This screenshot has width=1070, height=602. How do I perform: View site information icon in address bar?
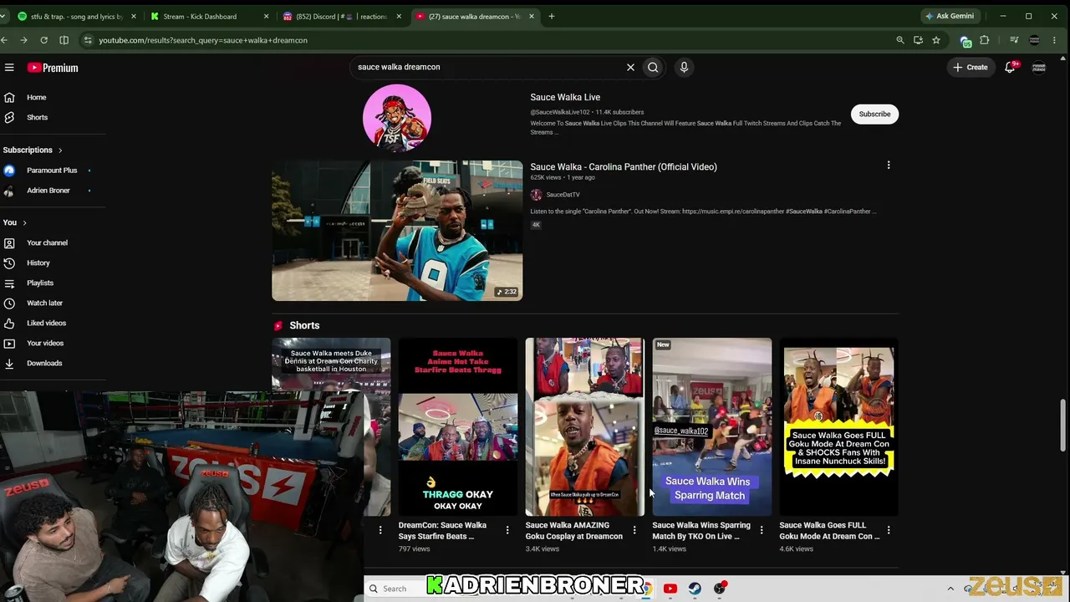88,40
